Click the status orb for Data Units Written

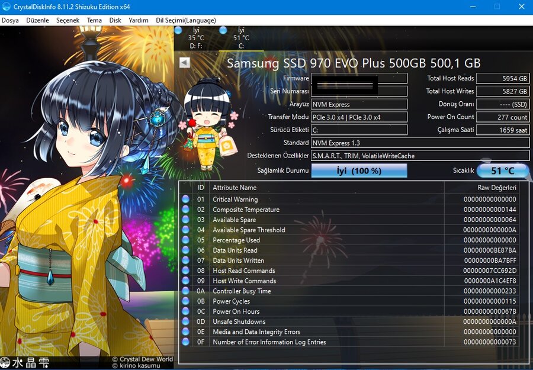tap(185, 260)
